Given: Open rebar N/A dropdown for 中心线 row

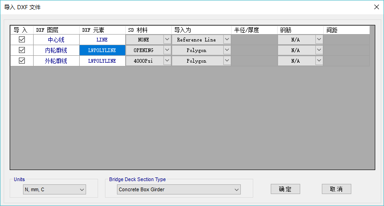Looking at the screenshot, I should pyautogui.click(x=319, y=40).
